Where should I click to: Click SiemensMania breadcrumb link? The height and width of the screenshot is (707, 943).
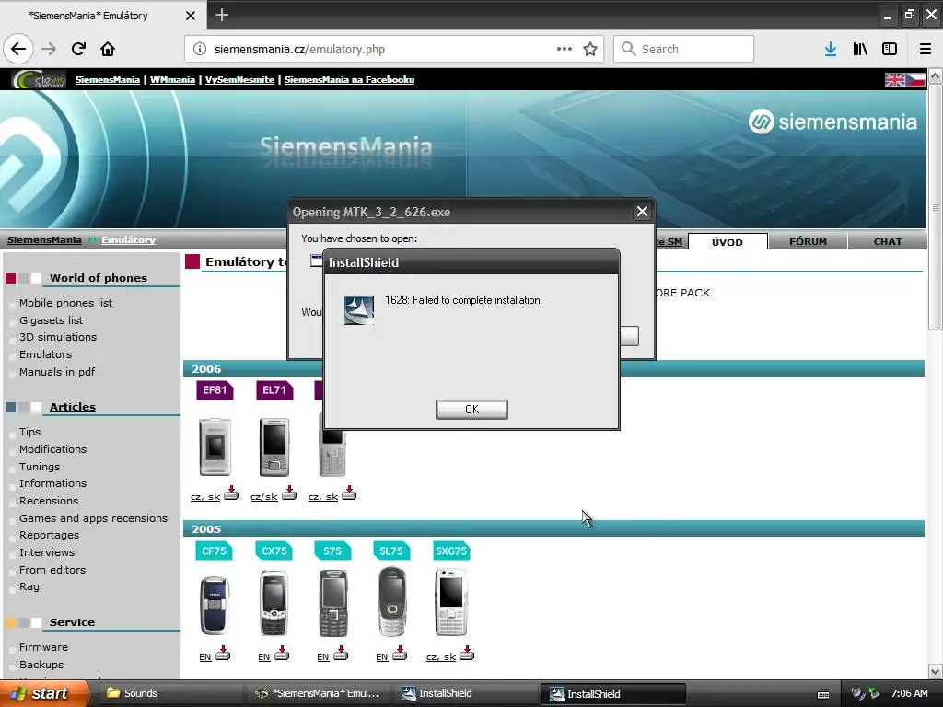pos(44,240)
